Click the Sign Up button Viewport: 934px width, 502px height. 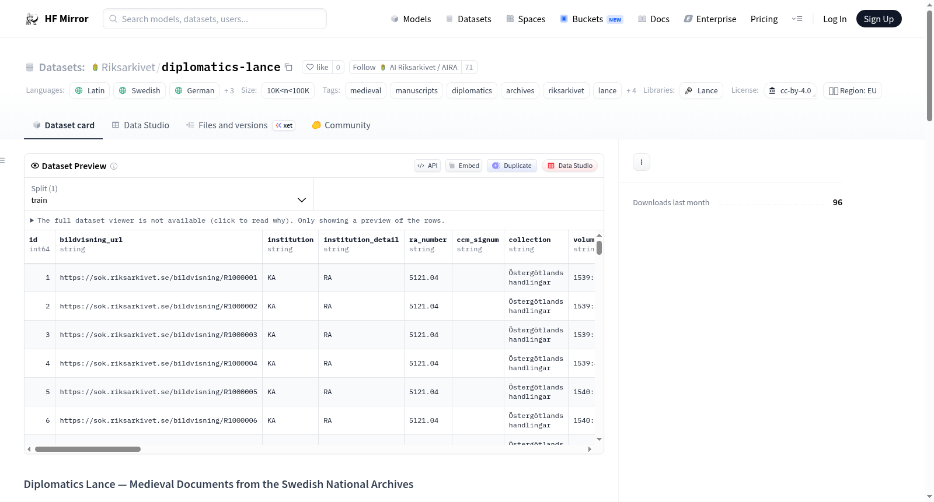pos(879,19)
